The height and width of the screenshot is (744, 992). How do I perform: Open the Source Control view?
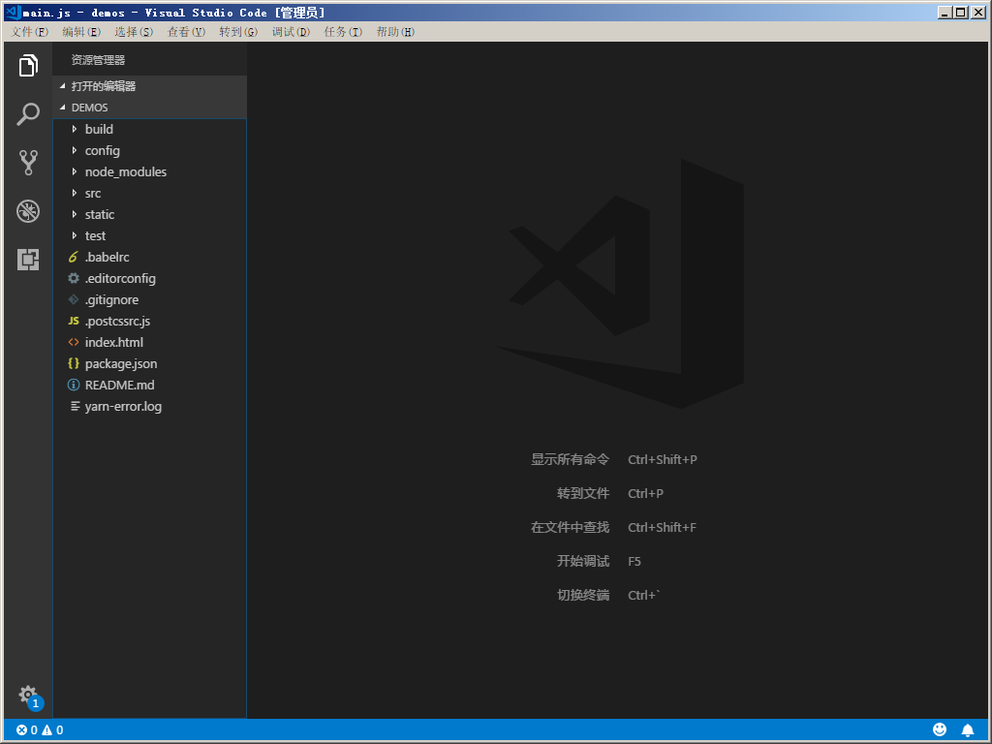click(x=28, y=163)
